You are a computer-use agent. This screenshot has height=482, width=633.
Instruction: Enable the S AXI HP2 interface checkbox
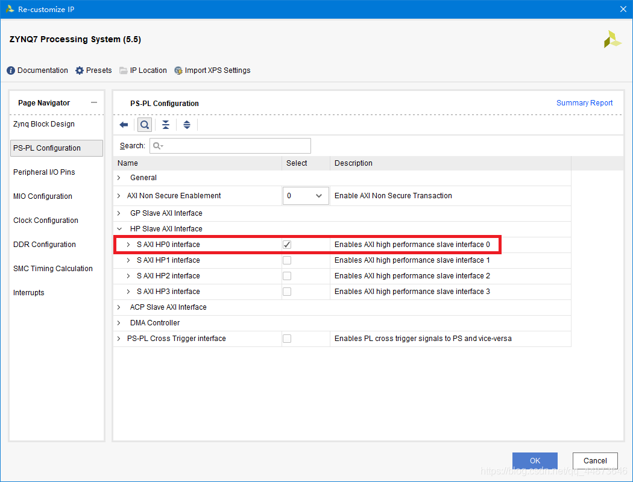287,276
